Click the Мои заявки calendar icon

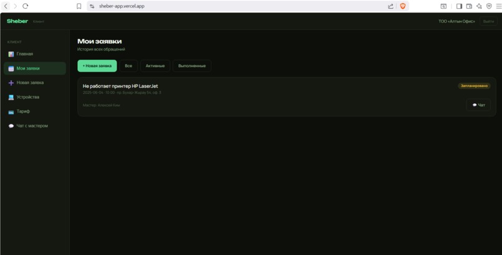coord(11,68)
